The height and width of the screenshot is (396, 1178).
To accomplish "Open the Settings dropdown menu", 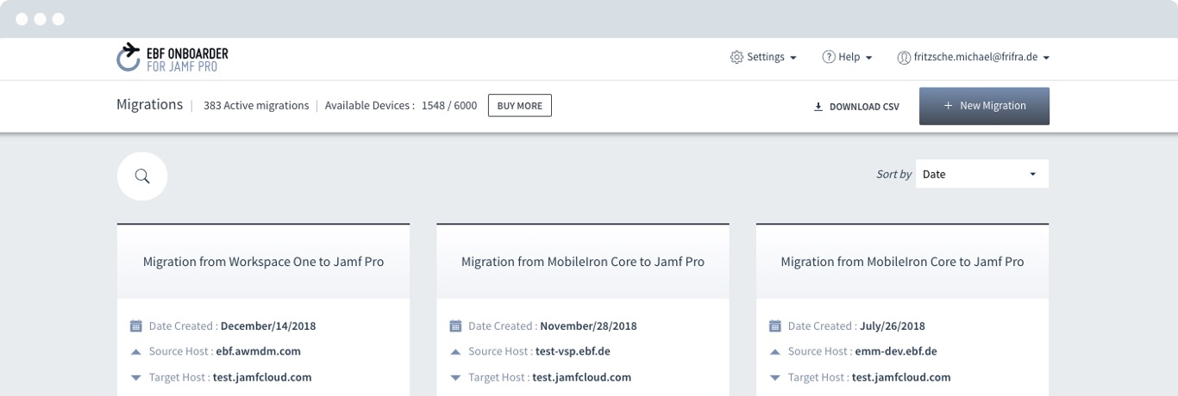I will pos(763,58).
